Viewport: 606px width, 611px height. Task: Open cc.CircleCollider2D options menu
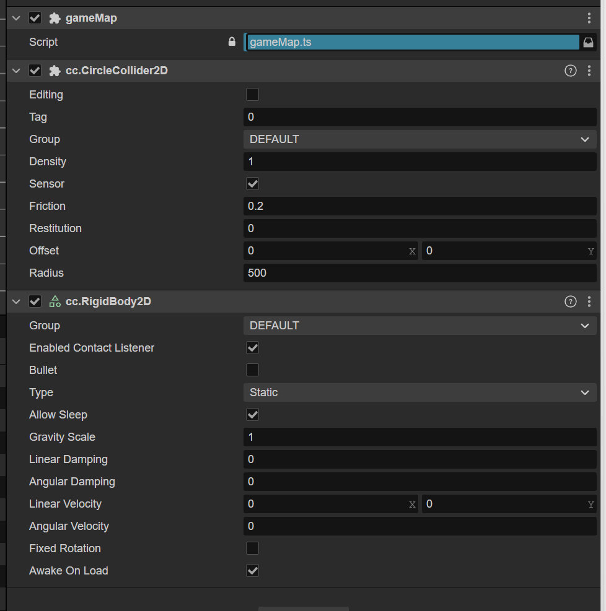(x=589, y=71)
